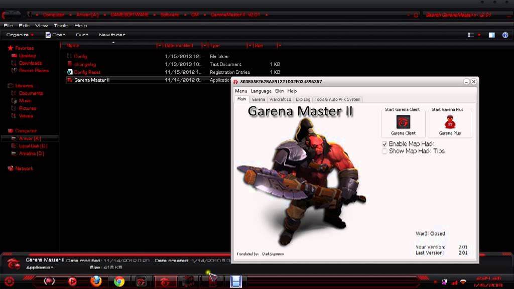This screenshot has width=514, height=289.
Task: Refresh the folder using address bar refresh
Action: 416,15
